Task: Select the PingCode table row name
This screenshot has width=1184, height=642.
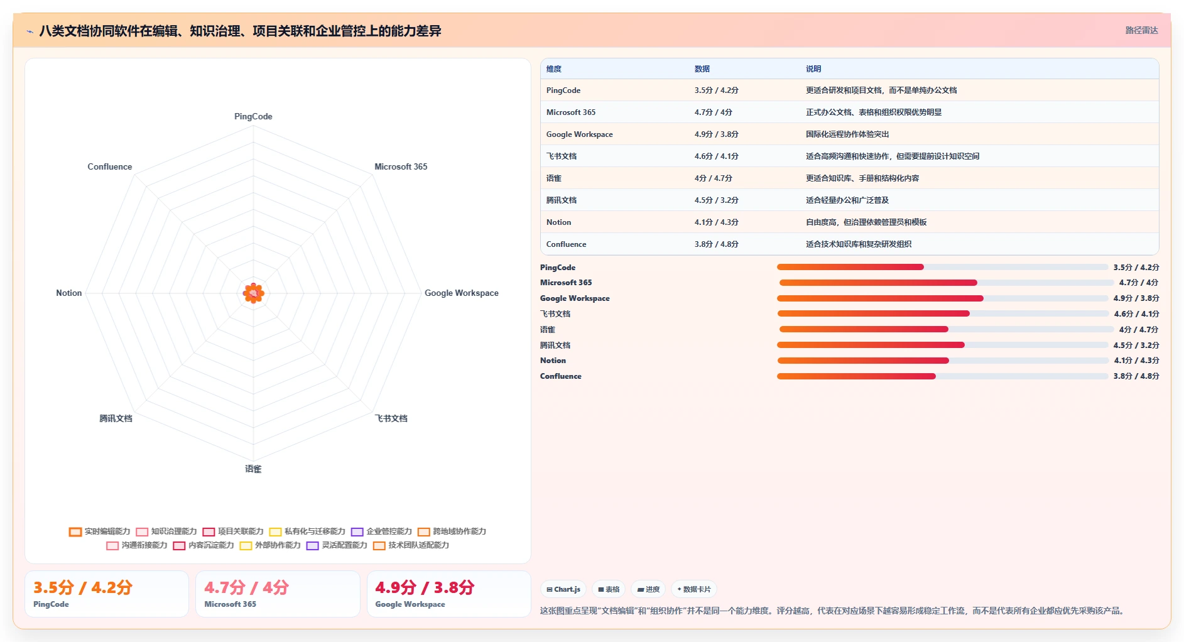Action: (x=563, y=90)
